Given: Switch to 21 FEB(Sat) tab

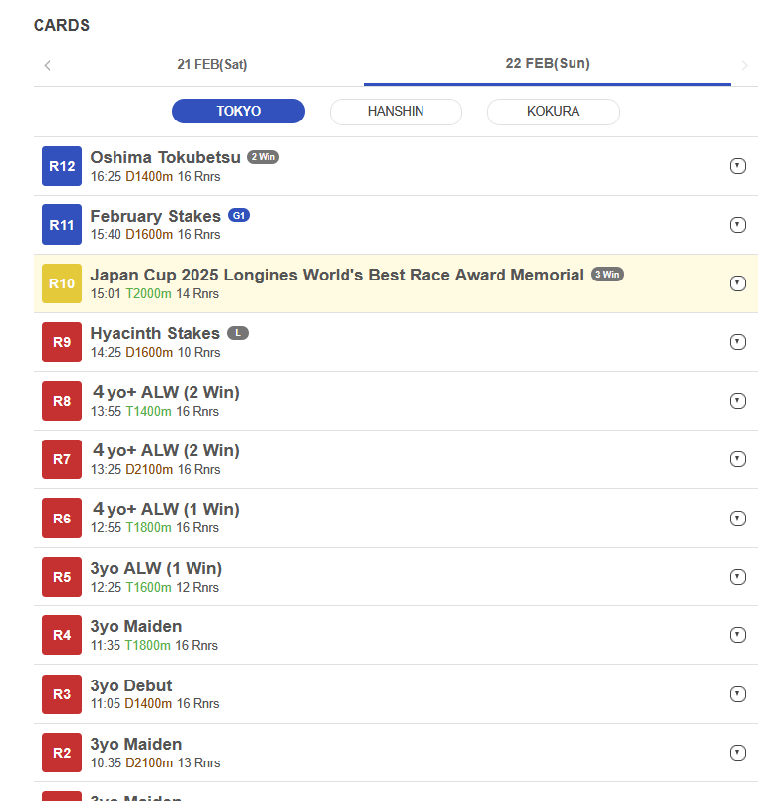Looking at the screenshot, I should click(x=212, y=65).
